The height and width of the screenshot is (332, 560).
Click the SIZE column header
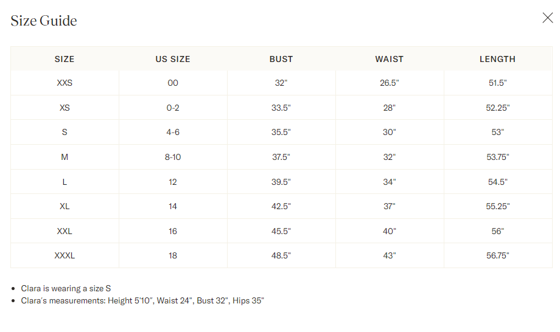point(65,59)
